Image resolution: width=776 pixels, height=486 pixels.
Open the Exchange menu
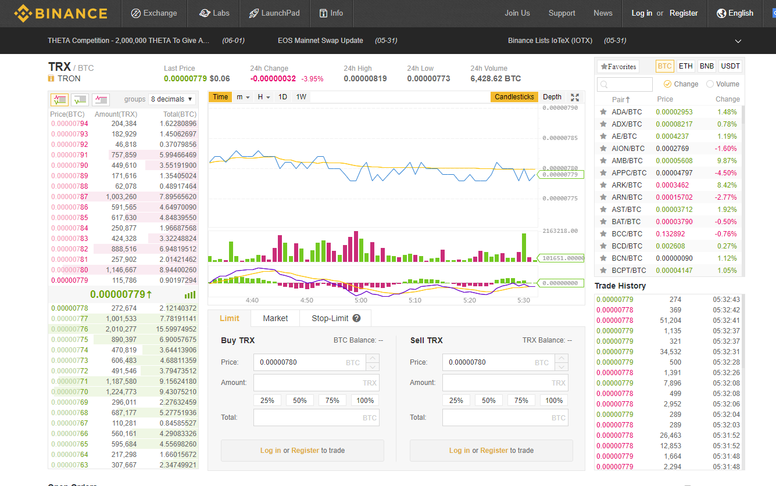[153, 13]
